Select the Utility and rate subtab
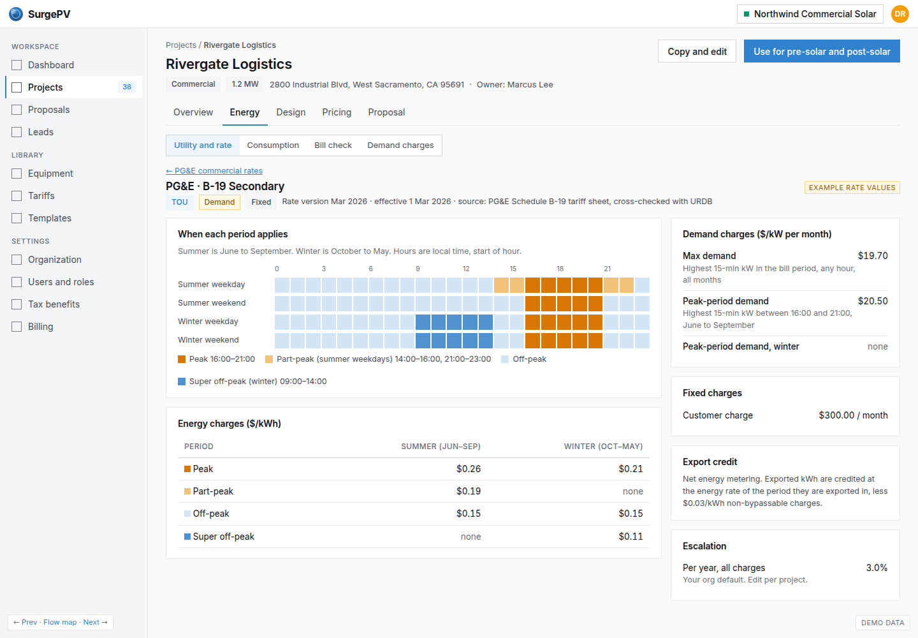The width and height of the screenshot is (918, 638). click(203, 145)
